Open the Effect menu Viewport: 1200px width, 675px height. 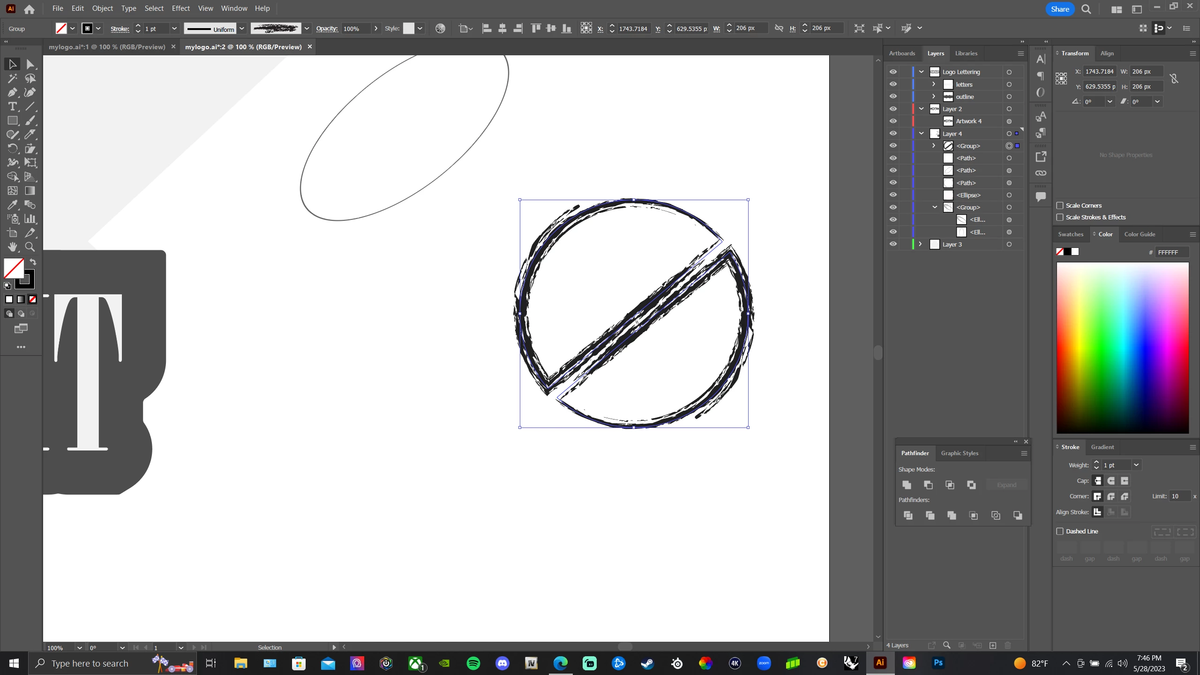point(180,8)
